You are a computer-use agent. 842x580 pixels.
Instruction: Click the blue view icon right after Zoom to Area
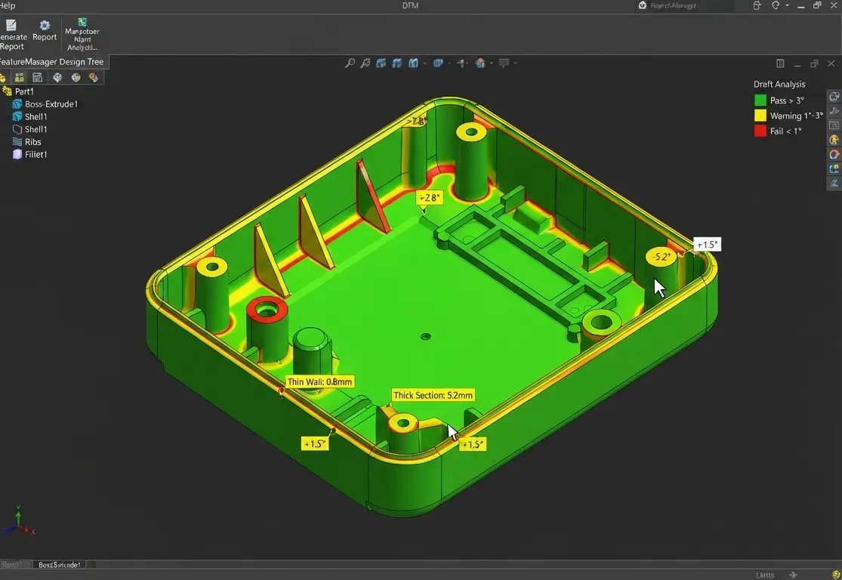[381, 63]
